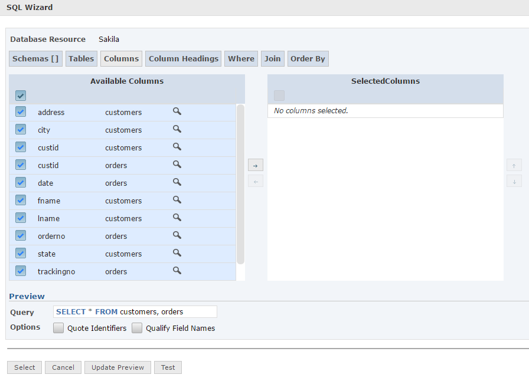Click the magnifier icon for address column
This screenshot has height=381, width=529.
pos(177,111)
